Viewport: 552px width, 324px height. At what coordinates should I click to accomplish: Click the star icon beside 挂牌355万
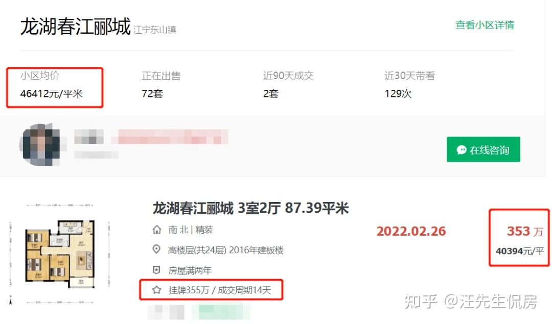pos(157,290)
